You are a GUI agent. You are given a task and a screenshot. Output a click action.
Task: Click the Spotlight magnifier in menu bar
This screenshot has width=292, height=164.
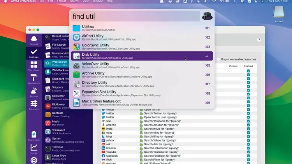236,1
